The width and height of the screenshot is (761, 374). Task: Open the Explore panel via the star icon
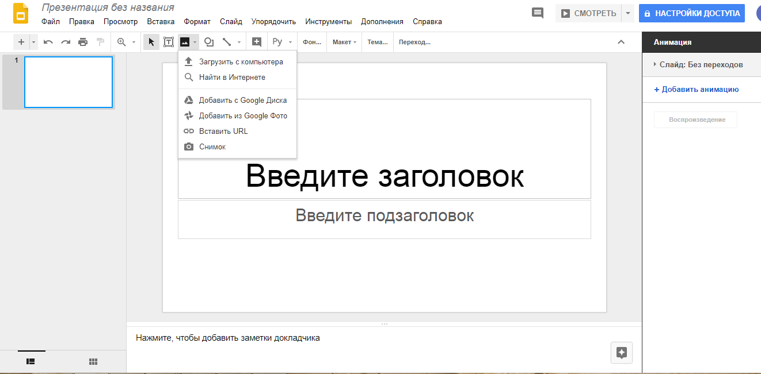[621, 353]
